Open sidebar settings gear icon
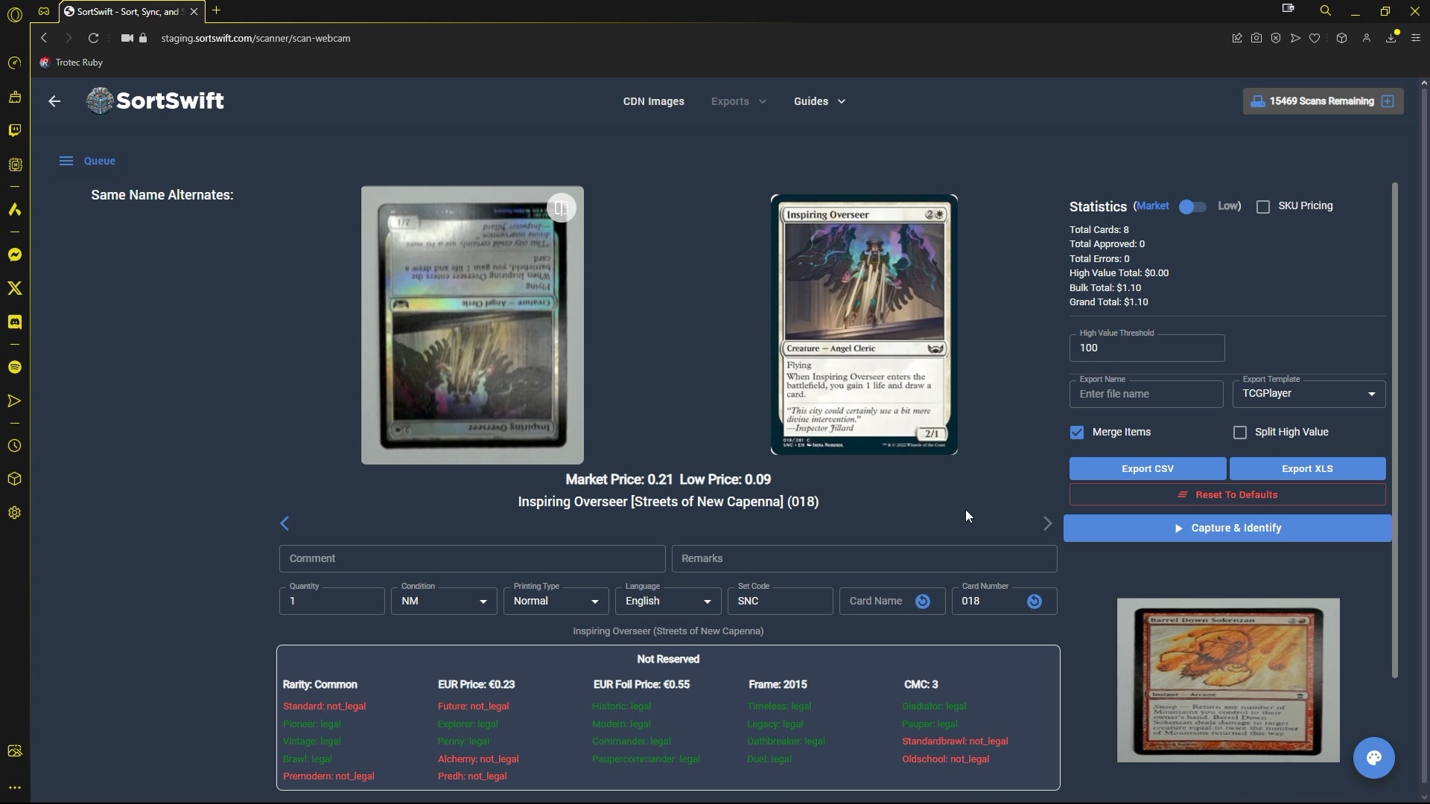The image size is (1430, 804). coord(14,513)
